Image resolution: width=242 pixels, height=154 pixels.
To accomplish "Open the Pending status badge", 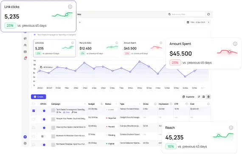I will 111,135.
